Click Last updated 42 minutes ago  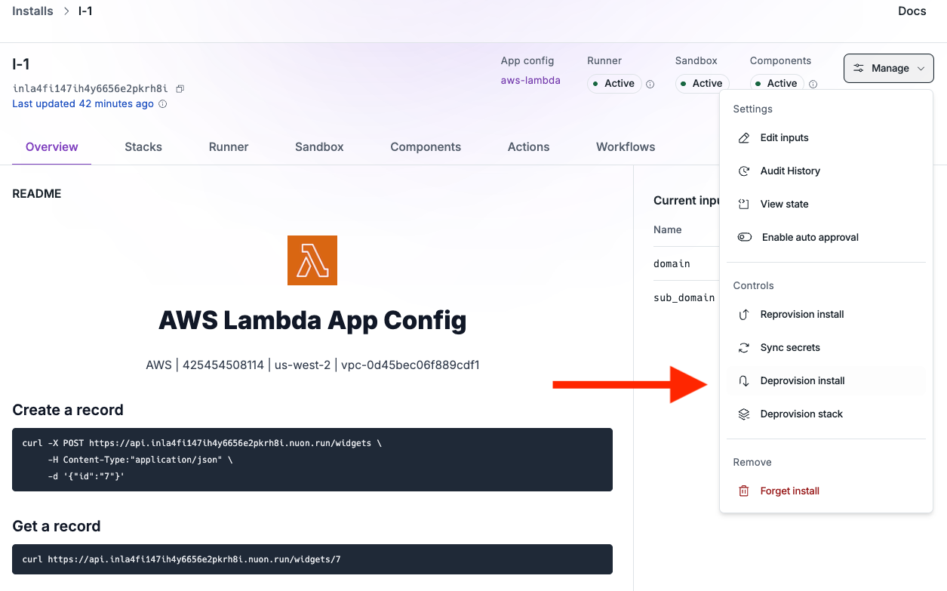(83, 104)
